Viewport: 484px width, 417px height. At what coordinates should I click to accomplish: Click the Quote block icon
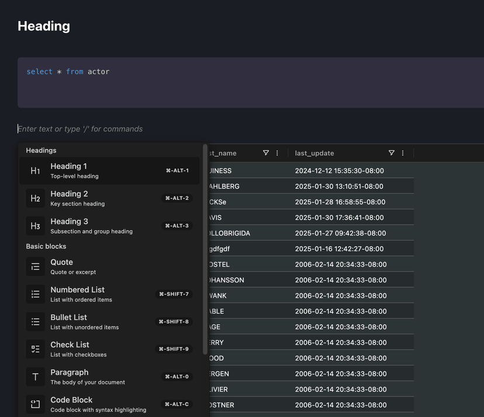[x=35, y=266]
